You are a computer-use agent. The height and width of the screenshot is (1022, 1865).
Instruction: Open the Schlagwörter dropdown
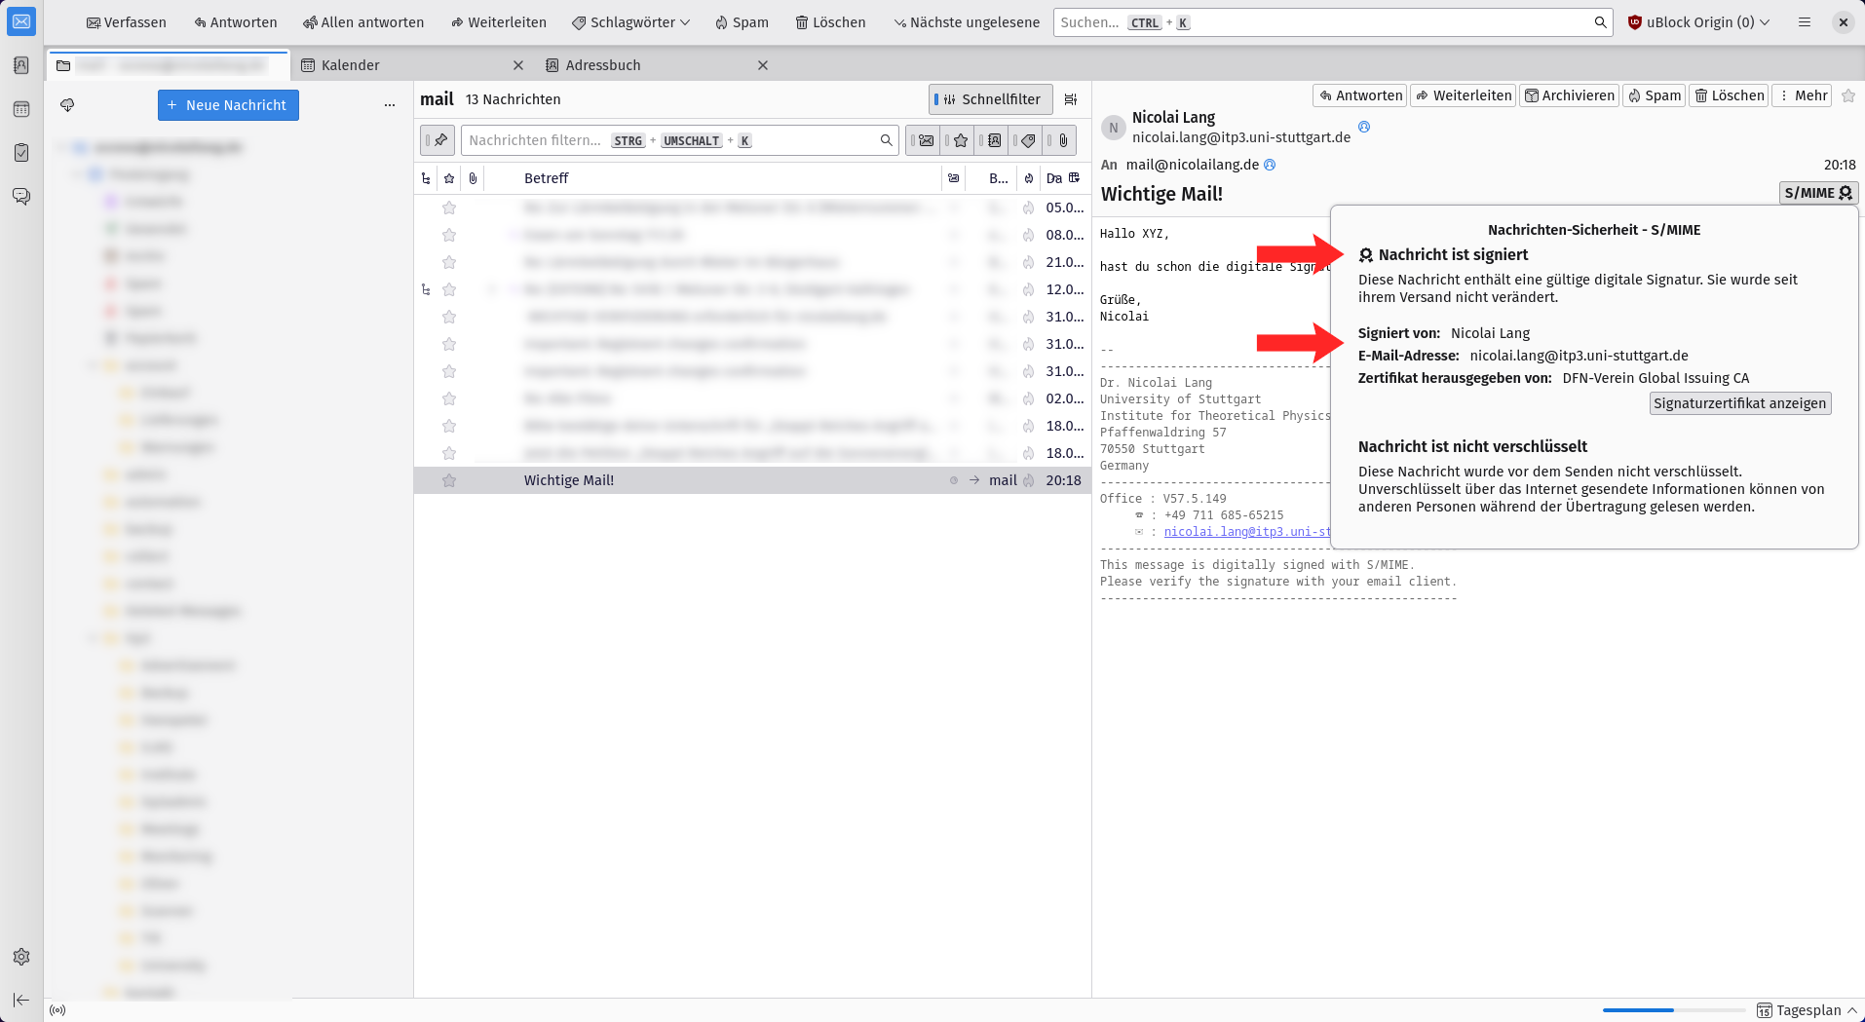point(629,21)
